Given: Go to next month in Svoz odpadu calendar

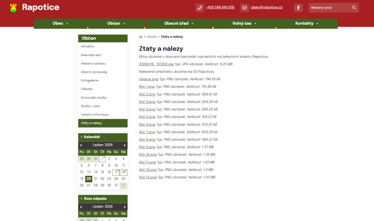Looking at the screenshot, I should (x=125, y=207).
